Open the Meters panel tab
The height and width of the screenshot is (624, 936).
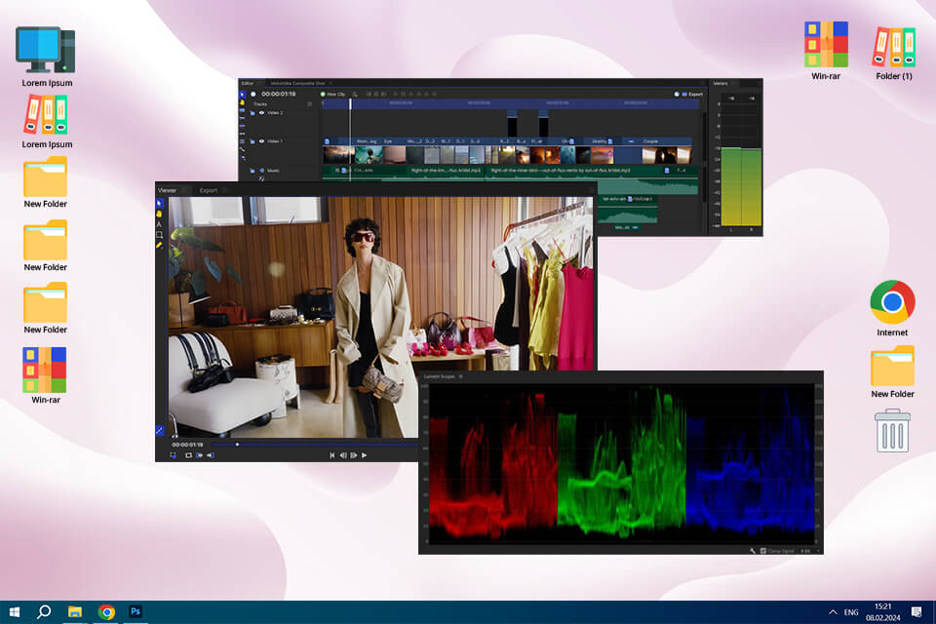click(x=721, y=83)
